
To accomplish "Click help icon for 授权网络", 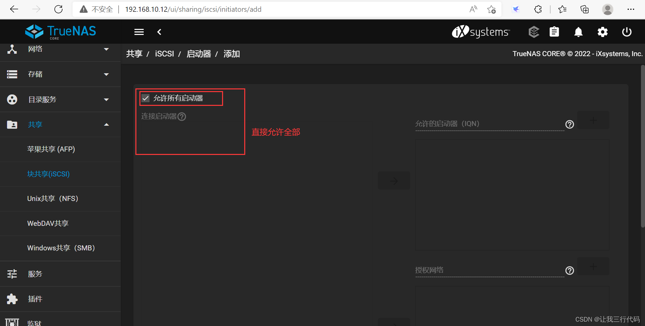I will coord(570,271).
